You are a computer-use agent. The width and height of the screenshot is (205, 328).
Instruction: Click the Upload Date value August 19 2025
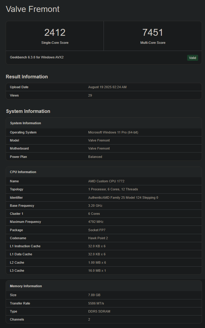107,87
